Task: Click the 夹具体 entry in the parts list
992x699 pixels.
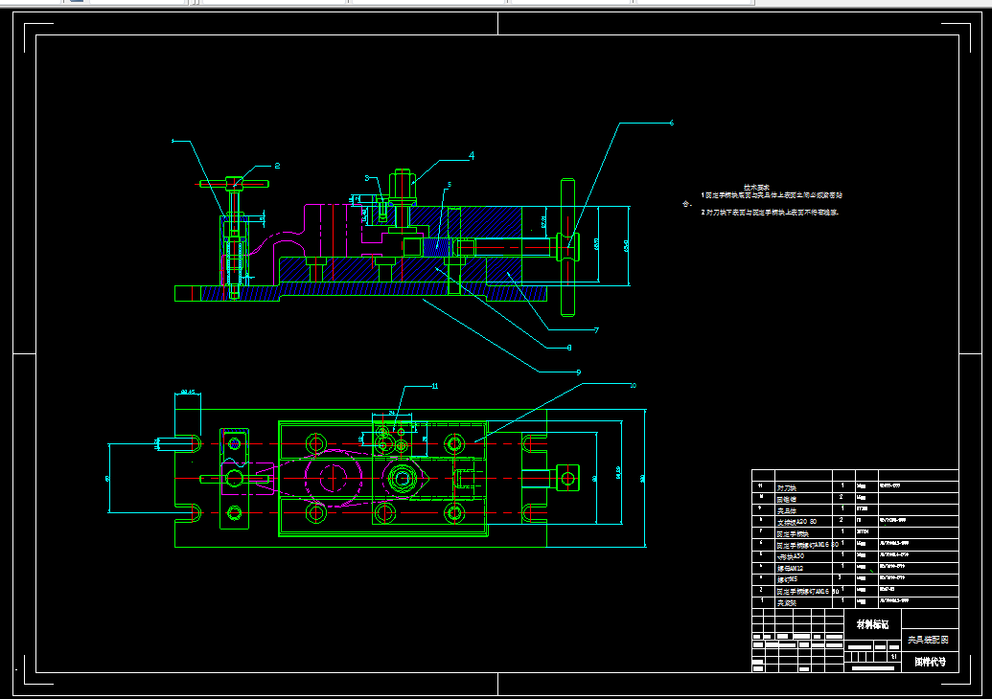Action: [787, 510]
